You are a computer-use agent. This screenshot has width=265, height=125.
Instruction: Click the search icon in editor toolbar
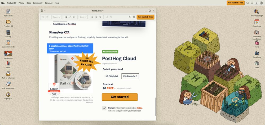[130, 17]
